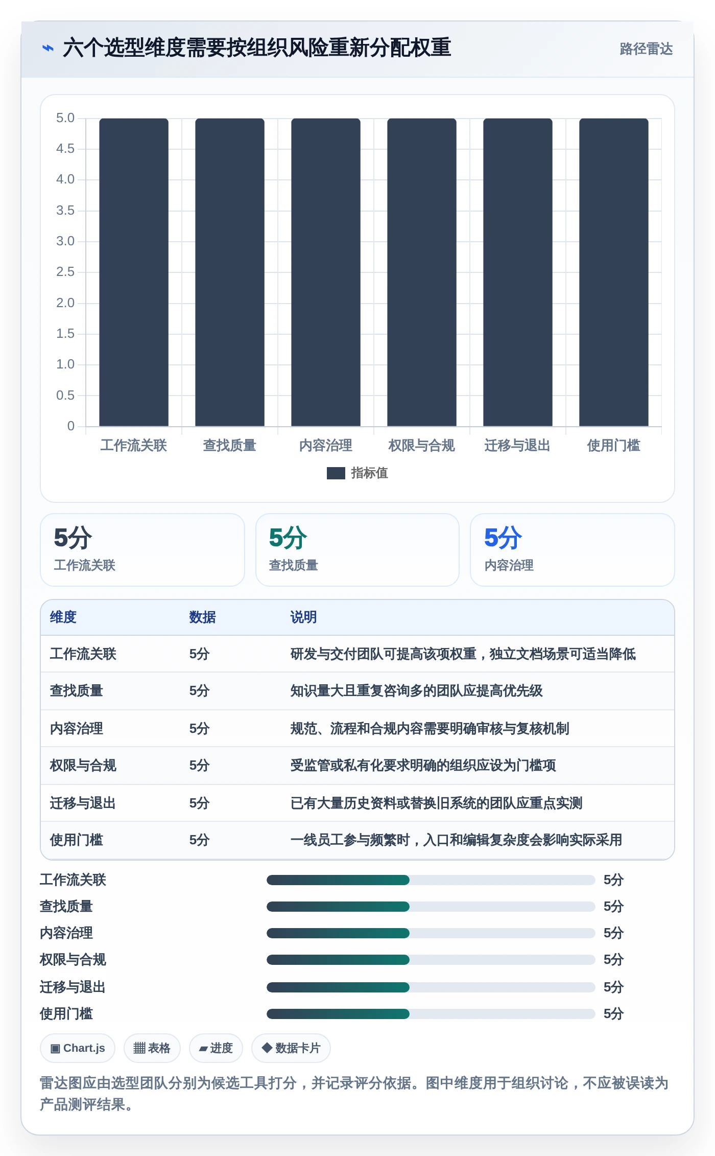Screen dimensions: 715x1156
Task: Open the 内容治理 5分 data card
Action: point(573,550)
